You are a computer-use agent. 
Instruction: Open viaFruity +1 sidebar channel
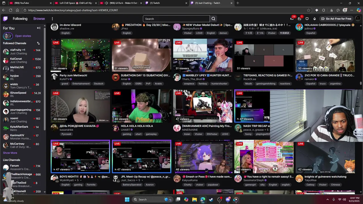tap(23, 52)
